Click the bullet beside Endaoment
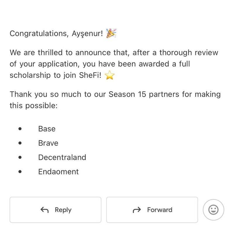 [x=20, y=172]
